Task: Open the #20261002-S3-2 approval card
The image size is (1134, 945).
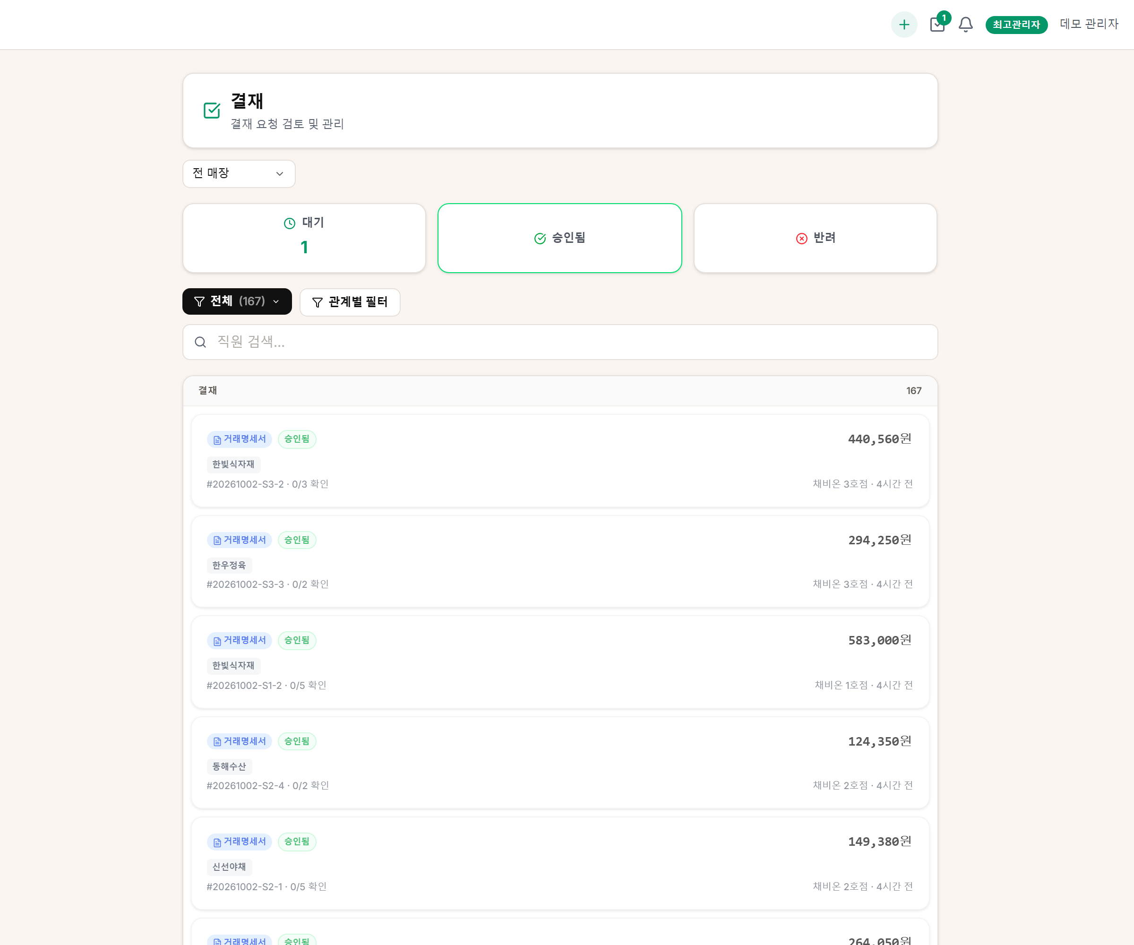Action: pos(560,461)
